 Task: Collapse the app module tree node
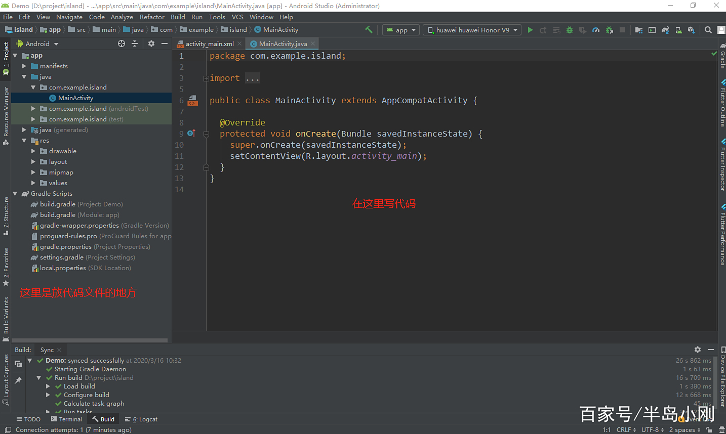[15, 56]
